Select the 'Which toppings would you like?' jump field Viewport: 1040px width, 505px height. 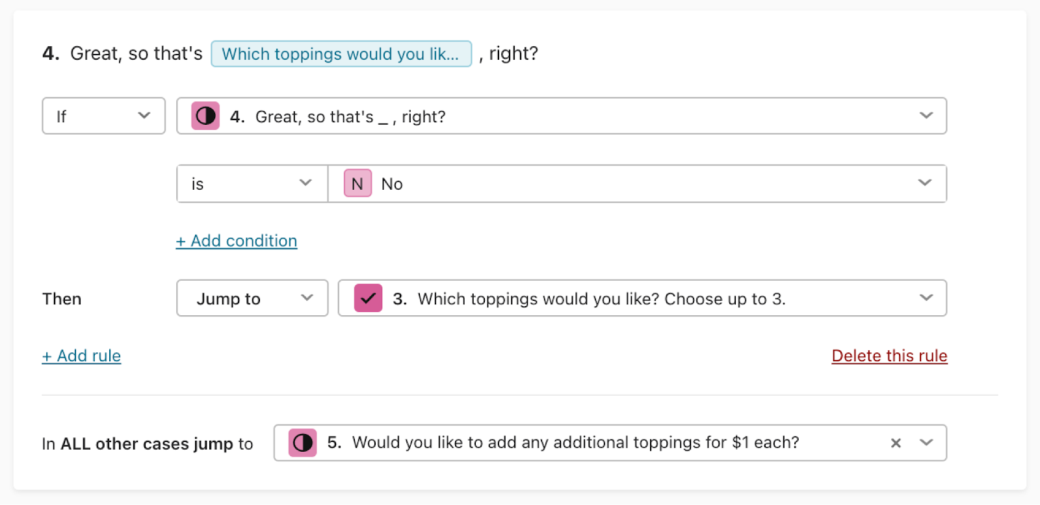pos(642,298)
